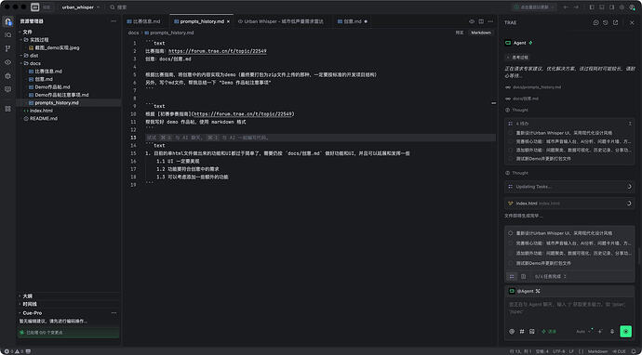Toggle the left sidebar layout icon in title bar
This screenshot has height=355, width=642.
592,7
